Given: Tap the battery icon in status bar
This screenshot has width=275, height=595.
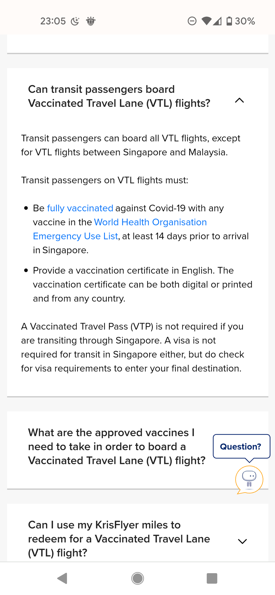Looking at the screenshot, I should (x=229, y=21).
